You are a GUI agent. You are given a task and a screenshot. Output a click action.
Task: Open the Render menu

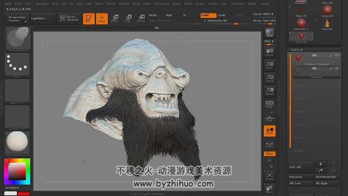pos(176,3)
